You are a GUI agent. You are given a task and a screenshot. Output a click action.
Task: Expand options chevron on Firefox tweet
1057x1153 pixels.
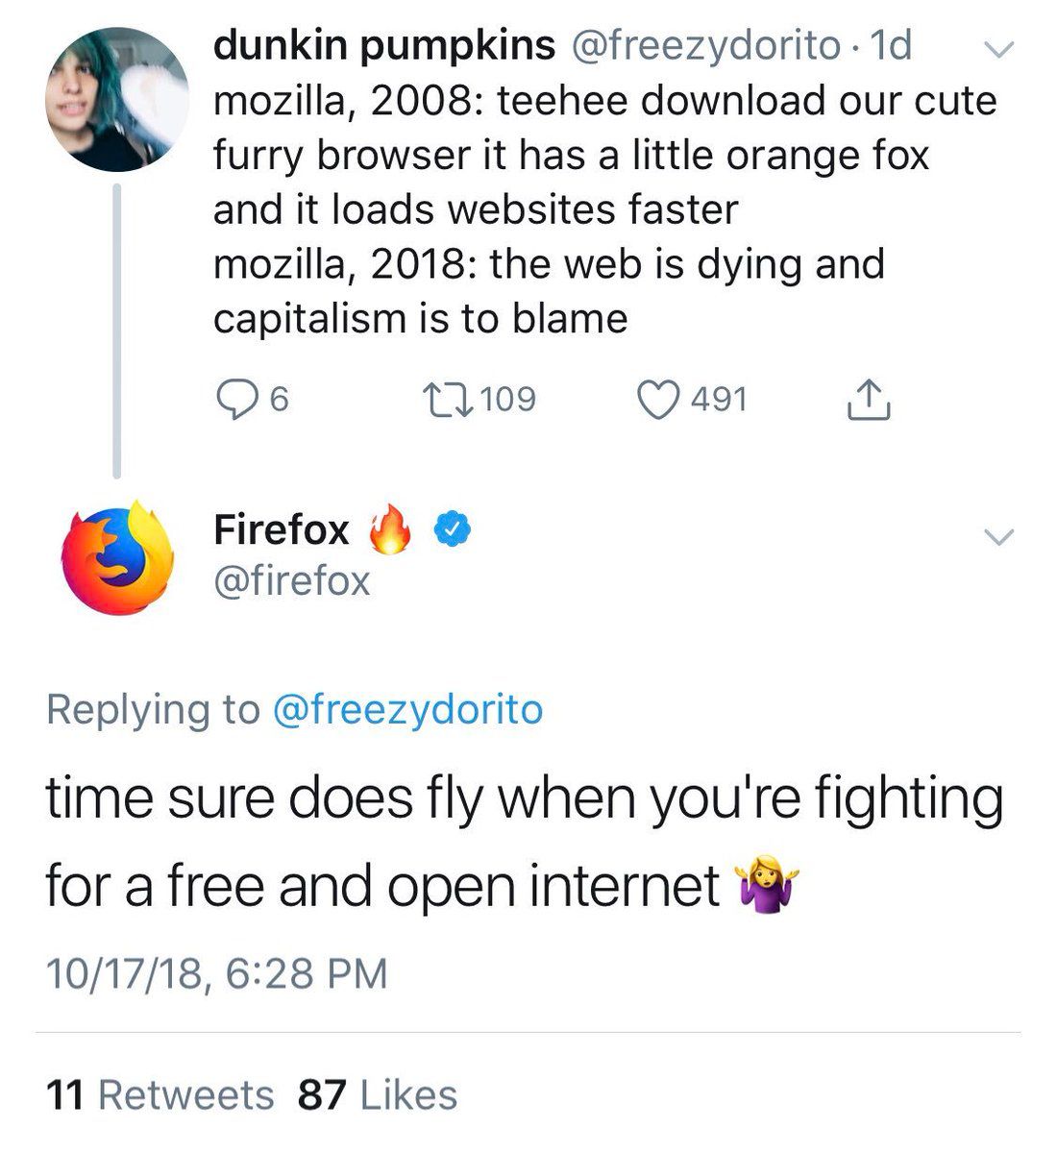coord(1000,536)
